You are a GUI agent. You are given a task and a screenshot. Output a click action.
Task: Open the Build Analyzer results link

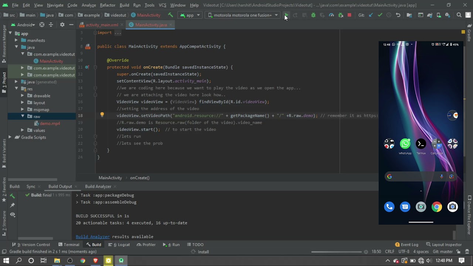[x=92, y=237]
